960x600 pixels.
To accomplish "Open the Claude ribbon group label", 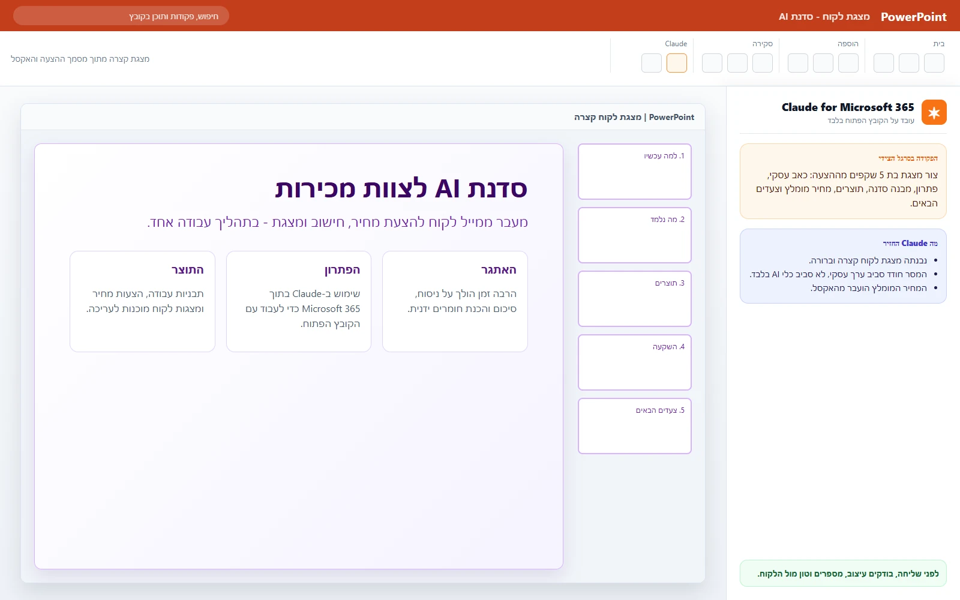I will [676, 44].
